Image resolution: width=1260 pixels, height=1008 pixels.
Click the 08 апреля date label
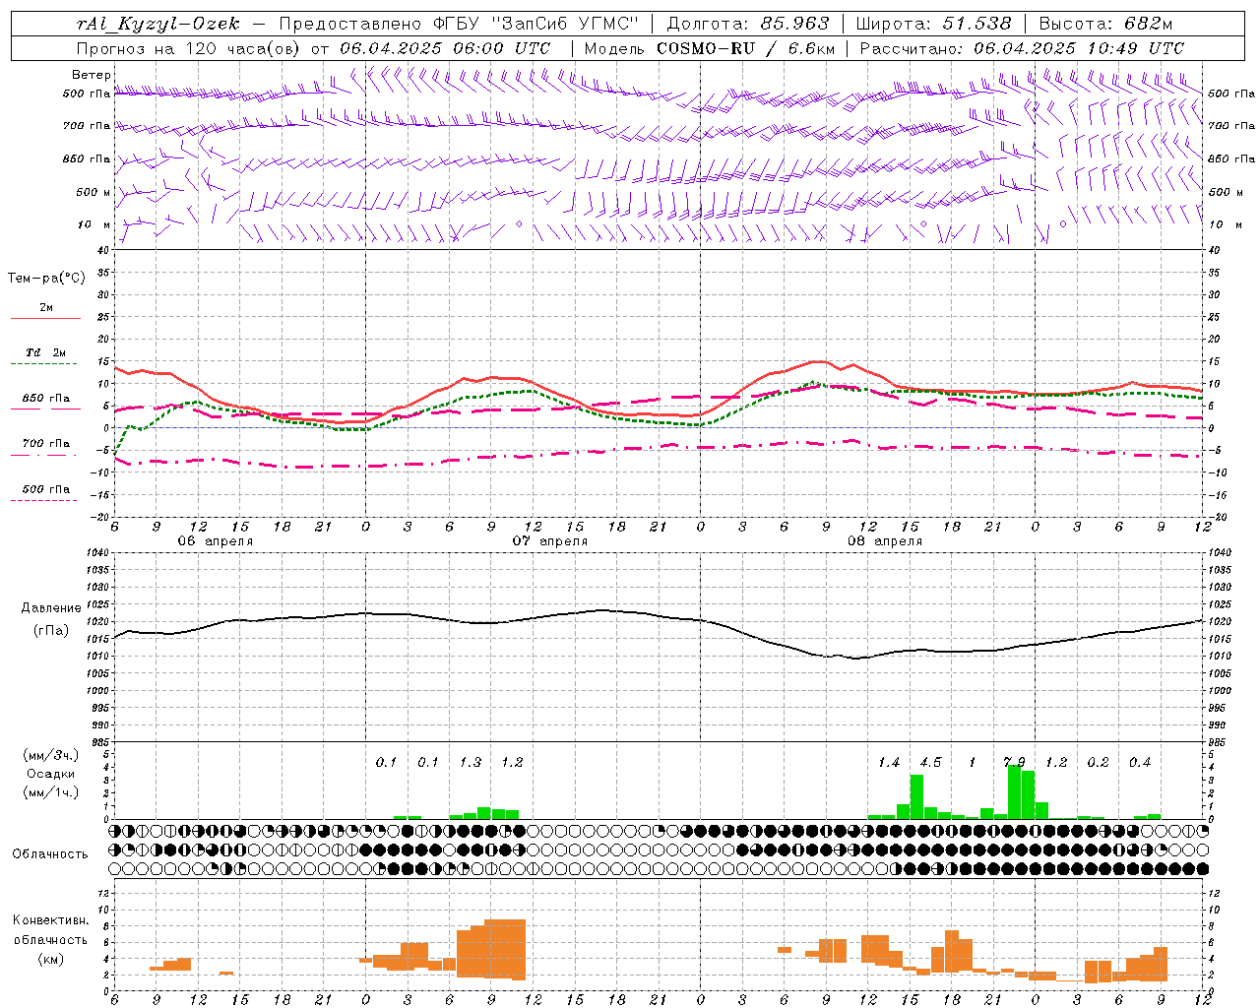pos(884,541)
